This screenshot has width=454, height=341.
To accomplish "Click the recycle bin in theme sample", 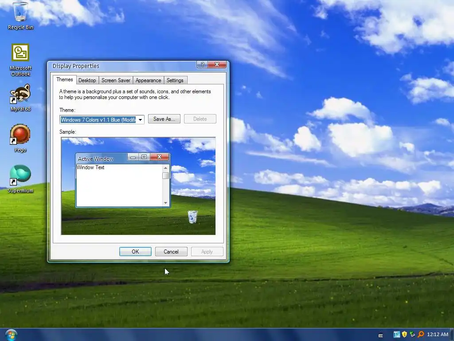I will tap(192, 217).
